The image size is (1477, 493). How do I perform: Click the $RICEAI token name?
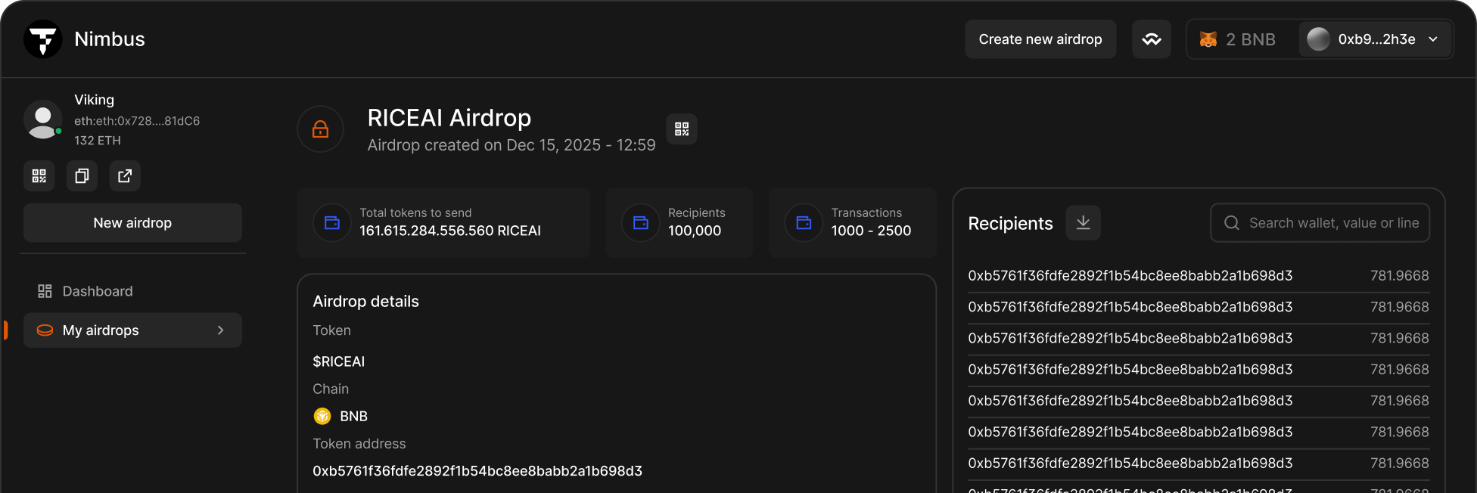(x=339, y=361)
